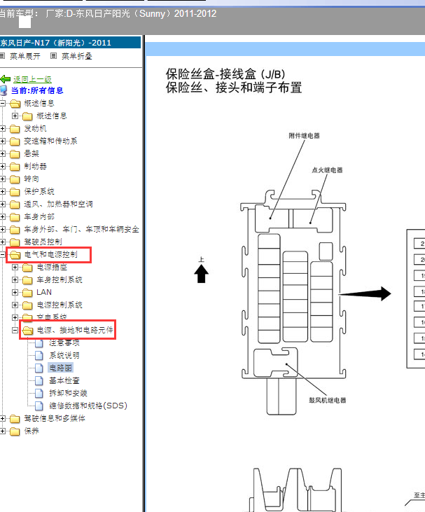The width and height of the screenshot is (425, 512).
Task: Expand the 转向 folder
Action: pos(2,179)
